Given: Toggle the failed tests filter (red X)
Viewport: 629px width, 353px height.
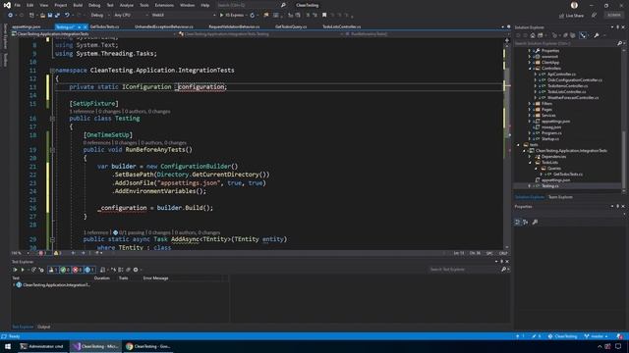Looking at the screenshot, I should click(78, 270).
